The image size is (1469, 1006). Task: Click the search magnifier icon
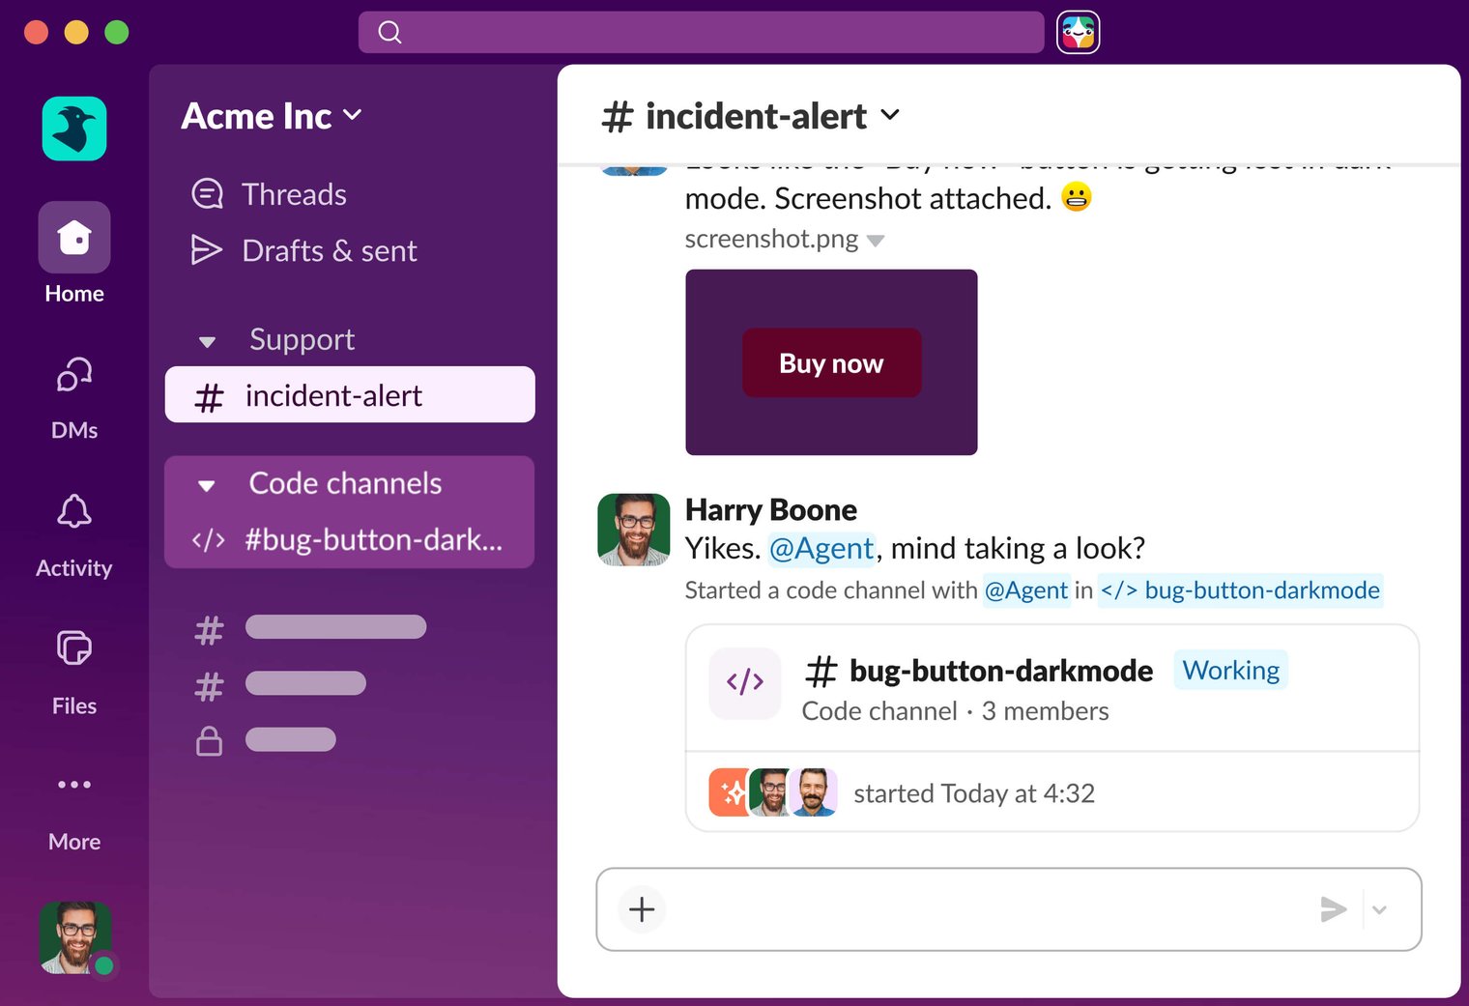click(x=389, y=32)
